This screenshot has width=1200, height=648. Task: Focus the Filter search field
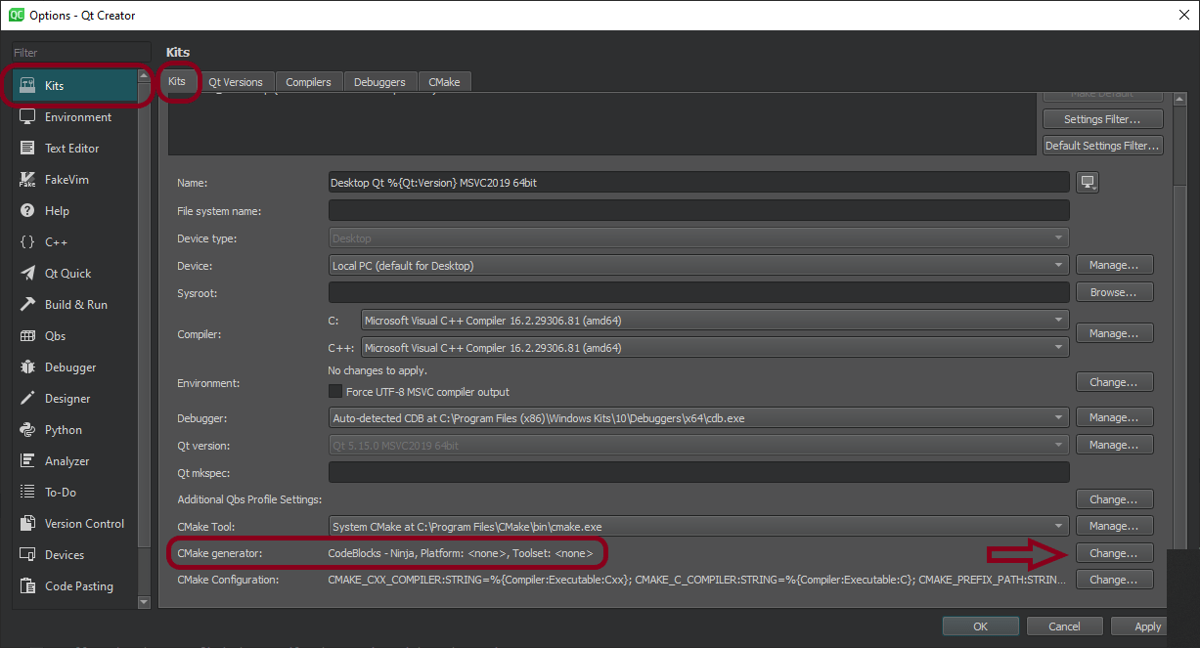click(81, 53)
